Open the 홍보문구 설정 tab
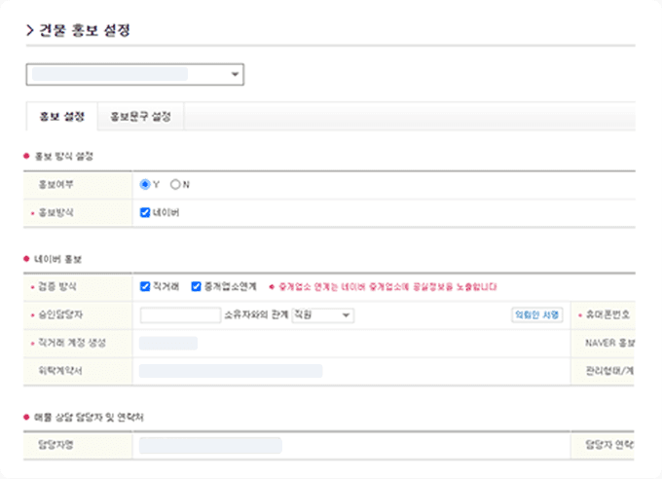Screen dimensions: 662x479 coord(141,117)
